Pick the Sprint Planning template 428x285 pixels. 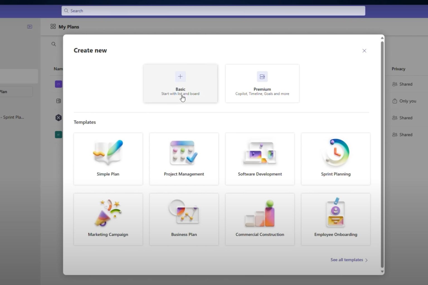pos(336,159)
